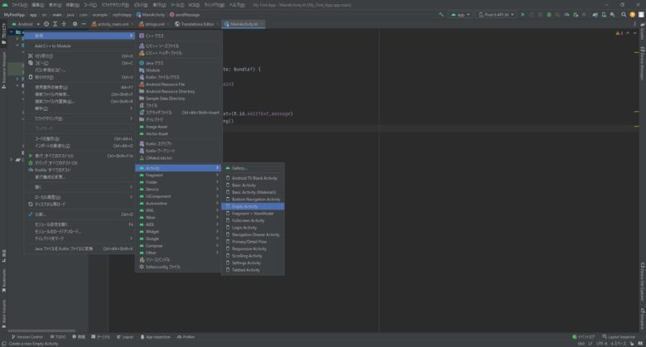Viewport: 646px width, 347px height.
Task: Select Empty Activity from the Activity submenu
Action: [x=253, y=206]
